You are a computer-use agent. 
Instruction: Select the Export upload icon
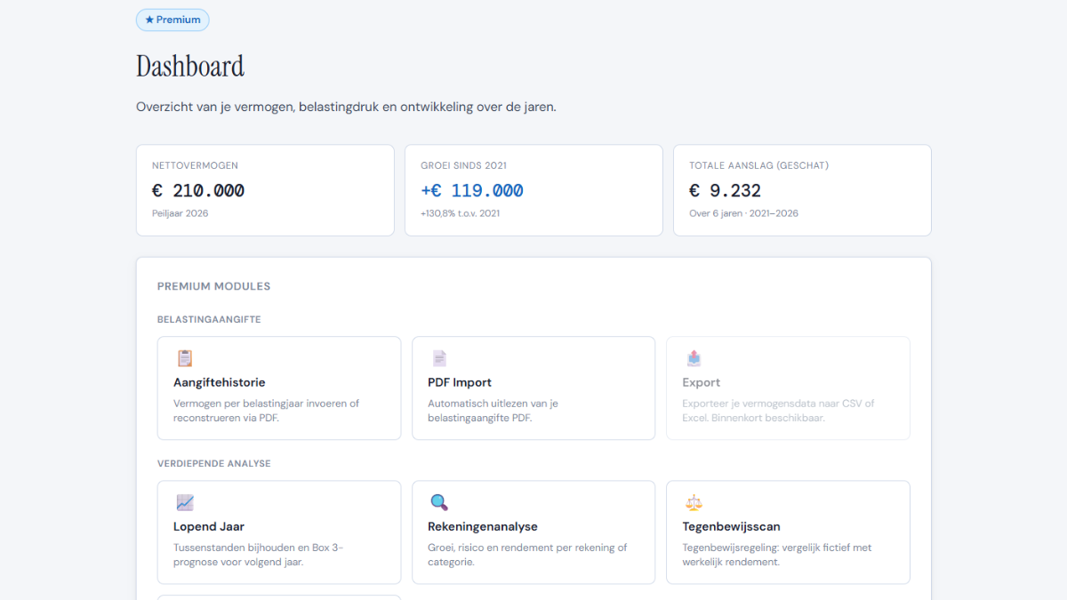[x=694, y=357]
